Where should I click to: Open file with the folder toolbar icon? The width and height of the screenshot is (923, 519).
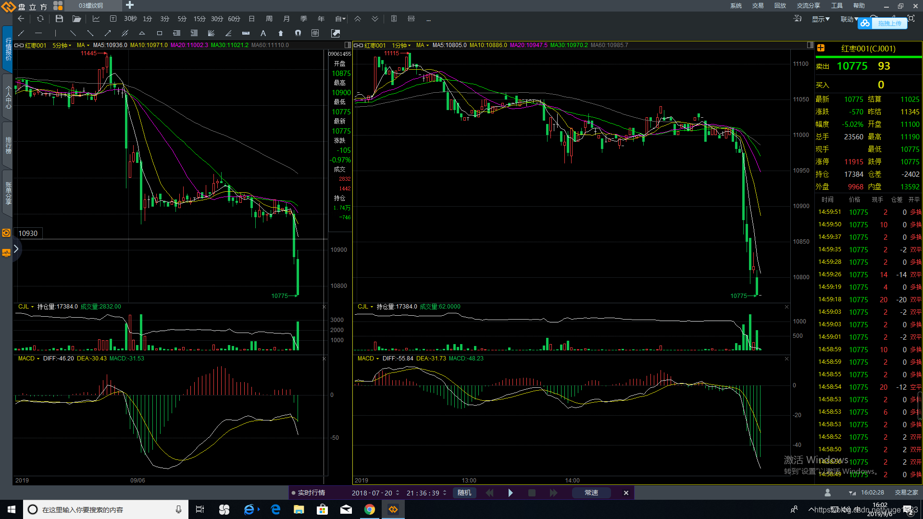tap(76, 19)
